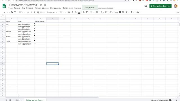Open the text color picker
Viewport: 180px width, 101px height.
pos(79,12)
